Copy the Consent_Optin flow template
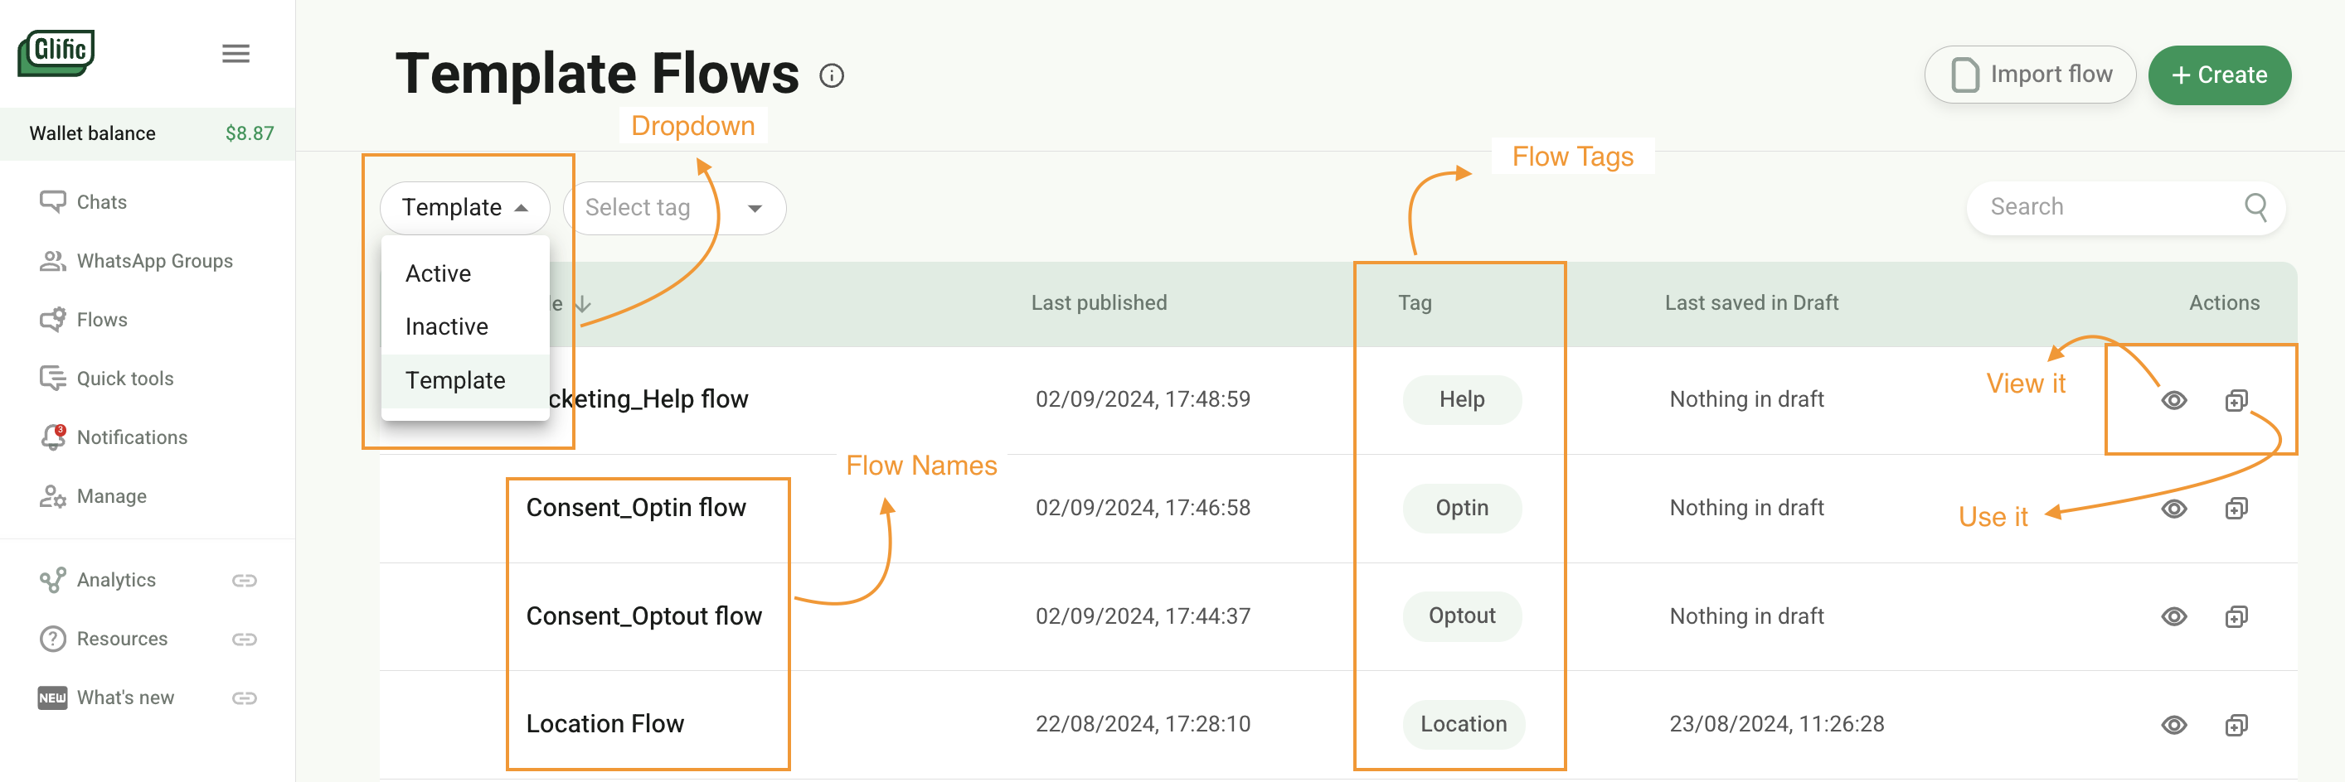The height and width of the screenshot is (782, 2345). 2236,509
